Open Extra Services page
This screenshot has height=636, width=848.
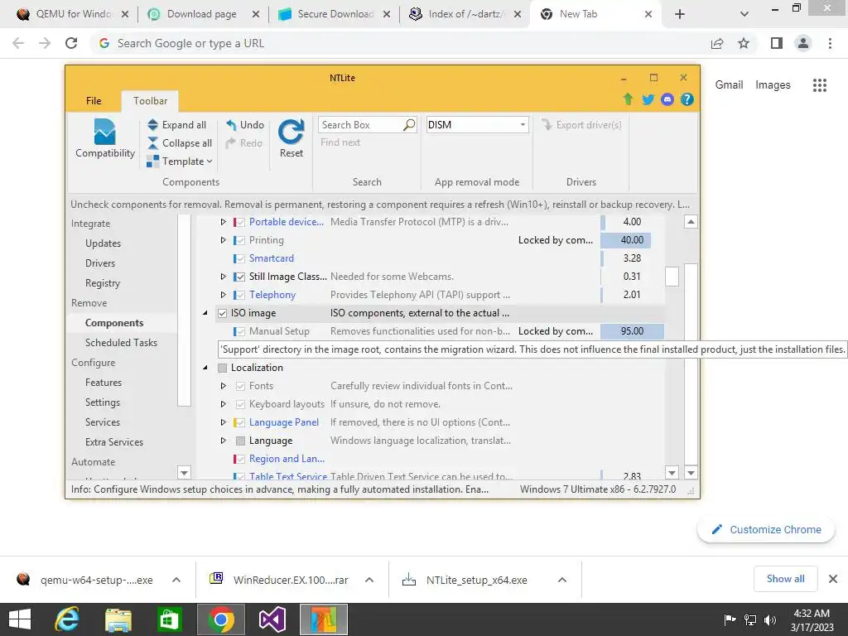click(114, 442)
